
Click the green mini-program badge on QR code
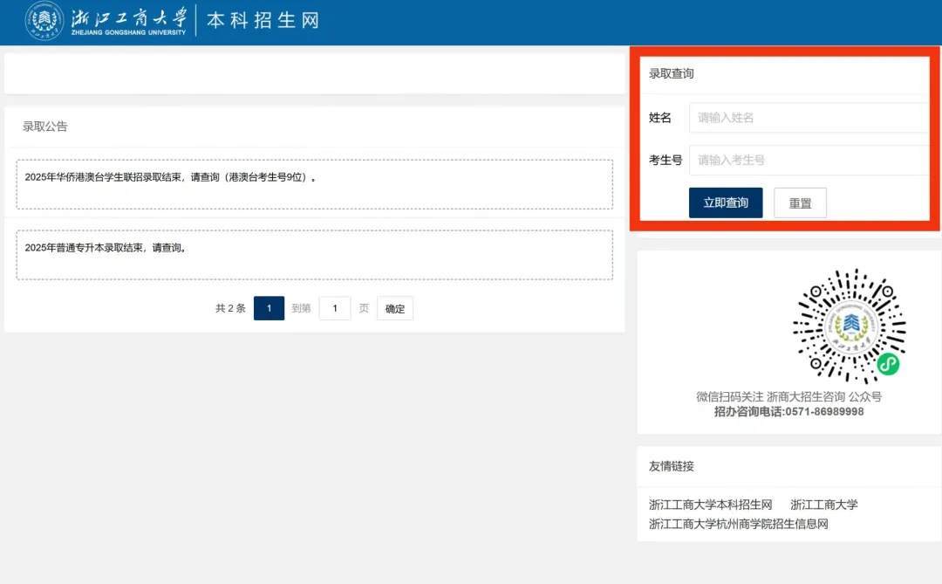pos(888,364)
